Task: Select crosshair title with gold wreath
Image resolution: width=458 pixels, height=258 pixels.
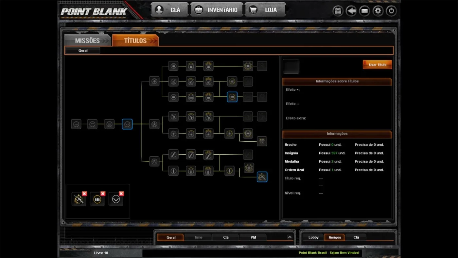Action: [248, 133]
